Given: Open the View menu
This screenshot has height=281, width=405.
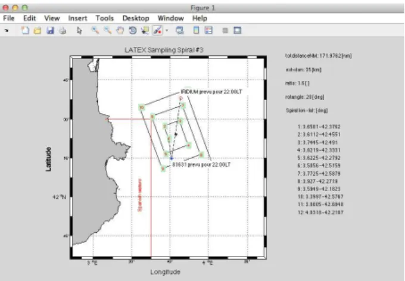Looking at the screenshot, I should [52, 18].
